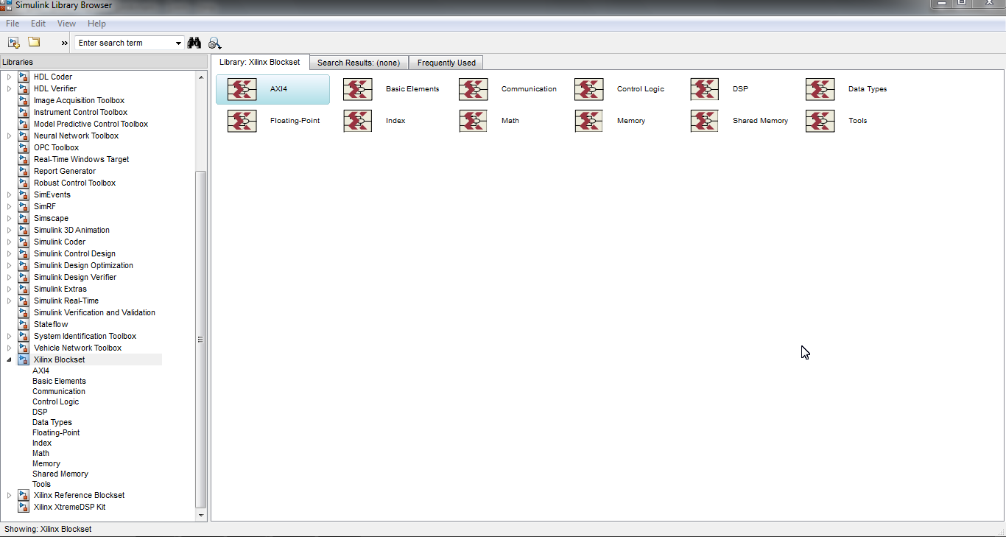Collapse the Xilinx Blockset tree node
This screenshot has height=537, width=1006.
[x=9, y=359]
